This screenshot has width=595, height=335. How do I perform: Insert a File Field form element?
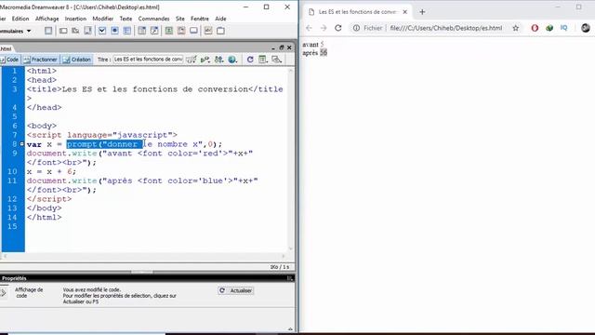tap(181, 31)
